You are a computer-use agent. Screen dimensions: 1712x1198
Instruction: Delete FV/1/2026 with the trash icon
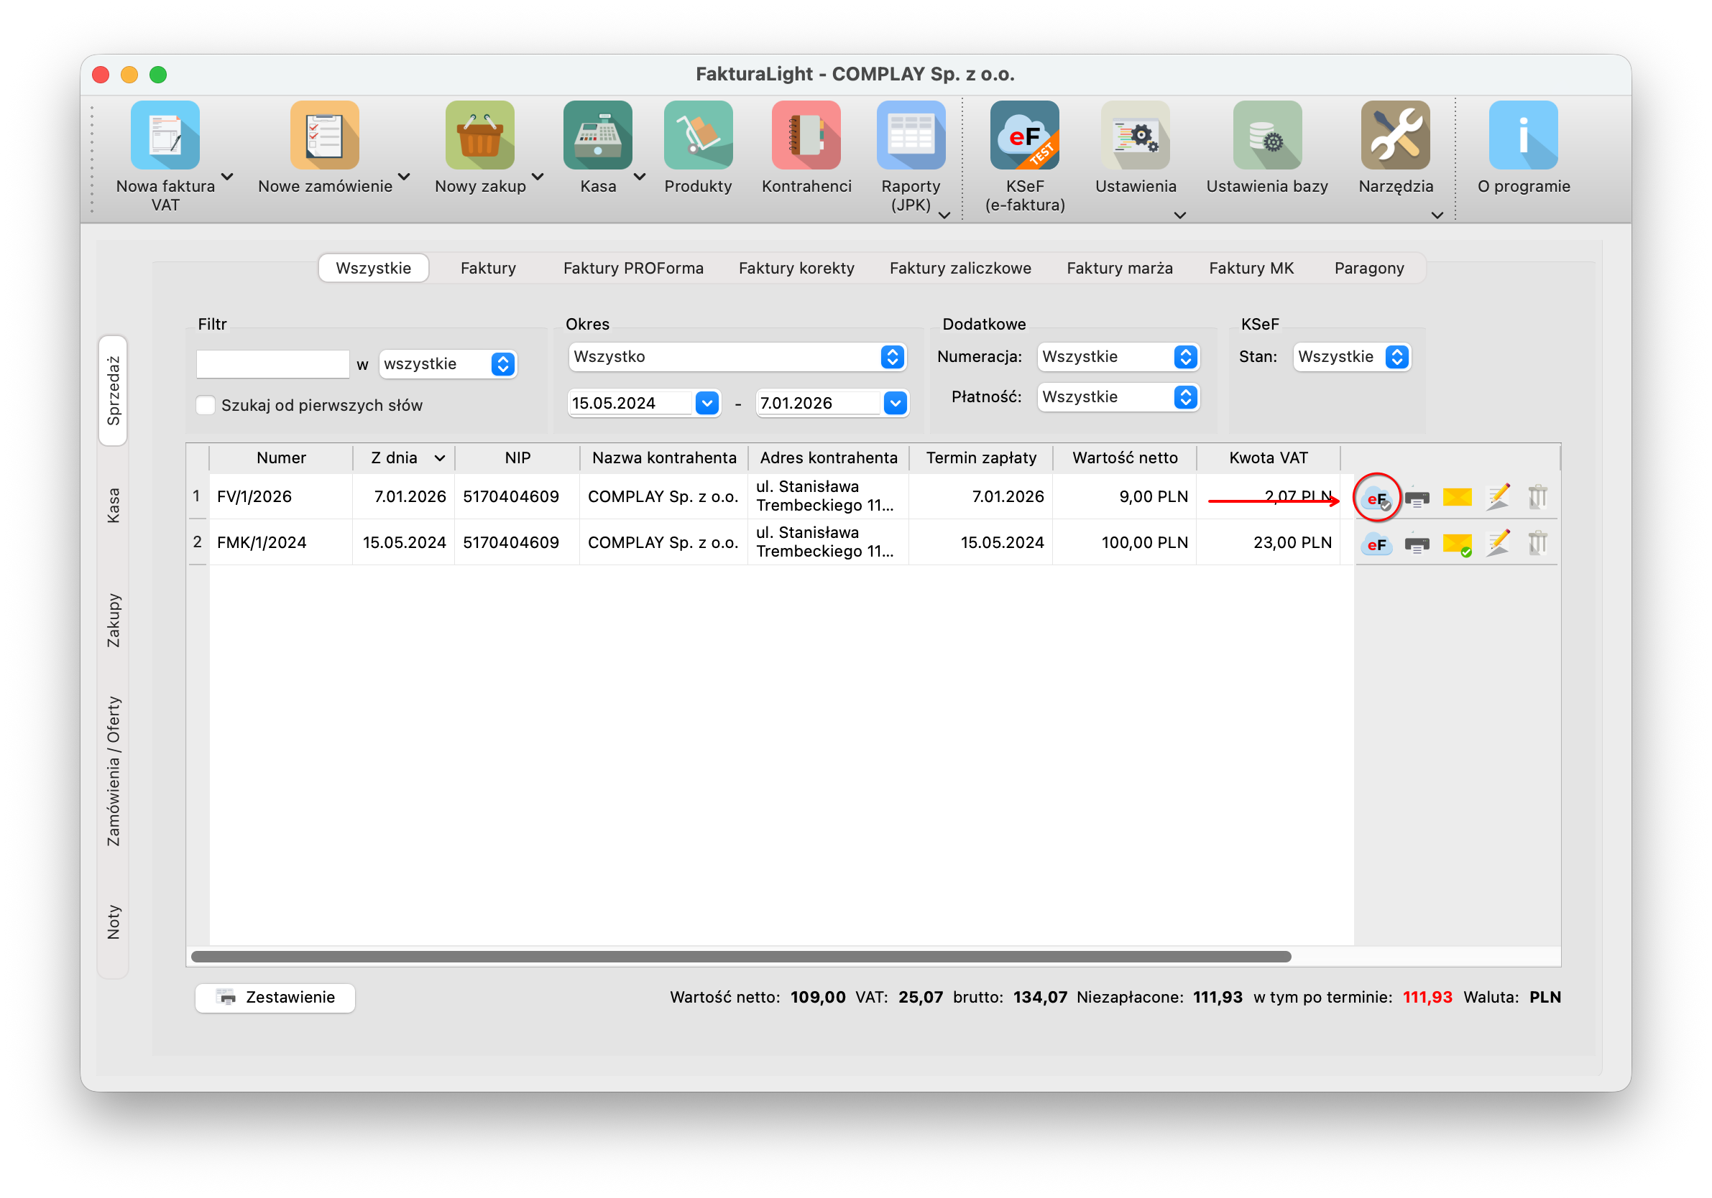click(1537, 498)
